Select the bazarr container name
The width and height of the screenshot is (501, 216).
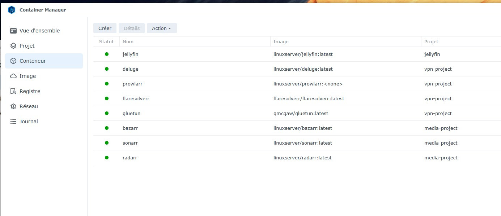coord(130,128)
